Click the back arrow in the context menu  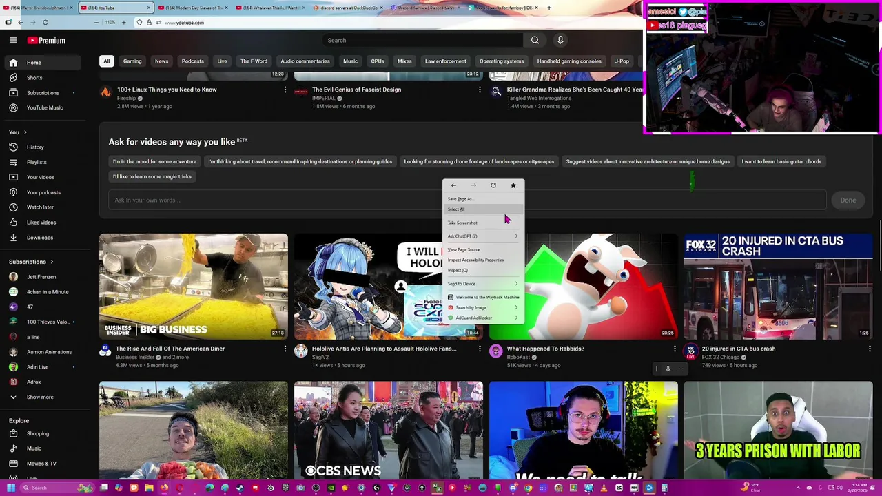pyautogui.click(x=453, y=185)
